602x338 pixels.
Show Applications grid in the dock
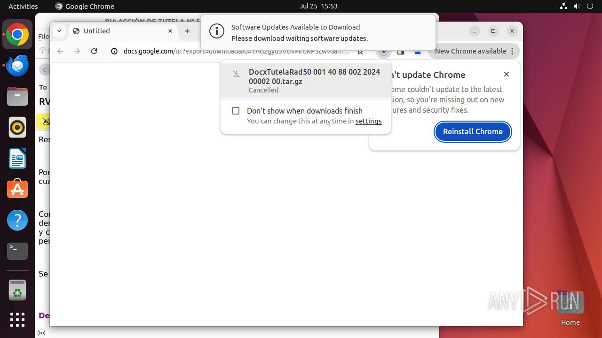[x=17, y=320]
